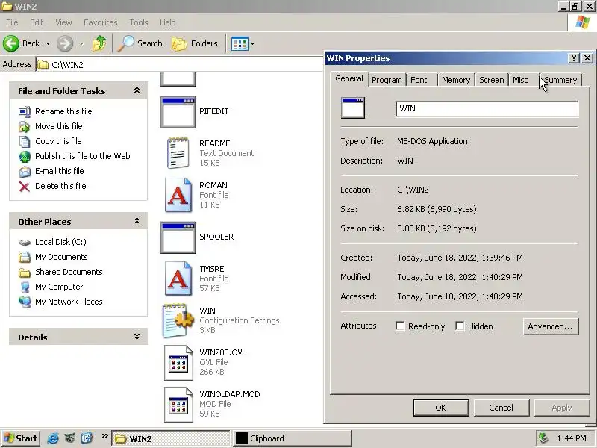Click the system tray icon near the clock
Viewport: 597px width, 448px height.
[x=543, y=438]
